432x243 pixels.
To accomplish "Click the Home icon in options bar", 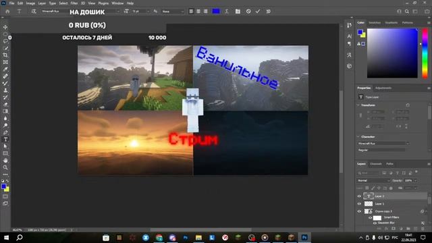I will [7, 11].
